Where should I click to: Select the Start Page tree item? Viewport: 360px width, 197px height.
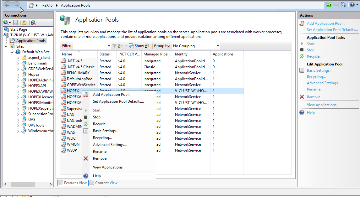click(x=19, y=29)
